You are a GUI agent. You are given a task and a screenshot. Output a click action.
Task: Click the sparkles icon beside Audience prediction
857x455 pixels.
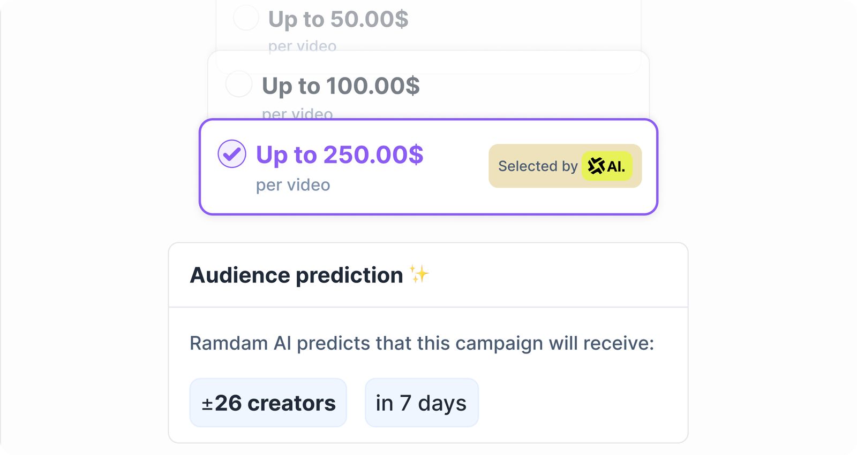pyautogui.click(x=420, y=275)
